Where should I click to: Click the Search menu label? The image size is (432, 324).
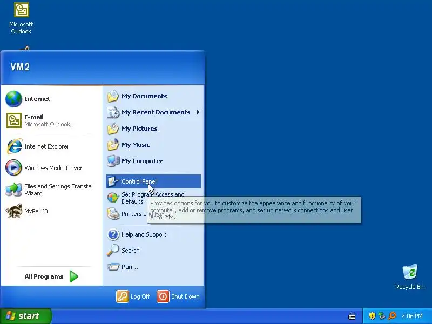[131, 251]
